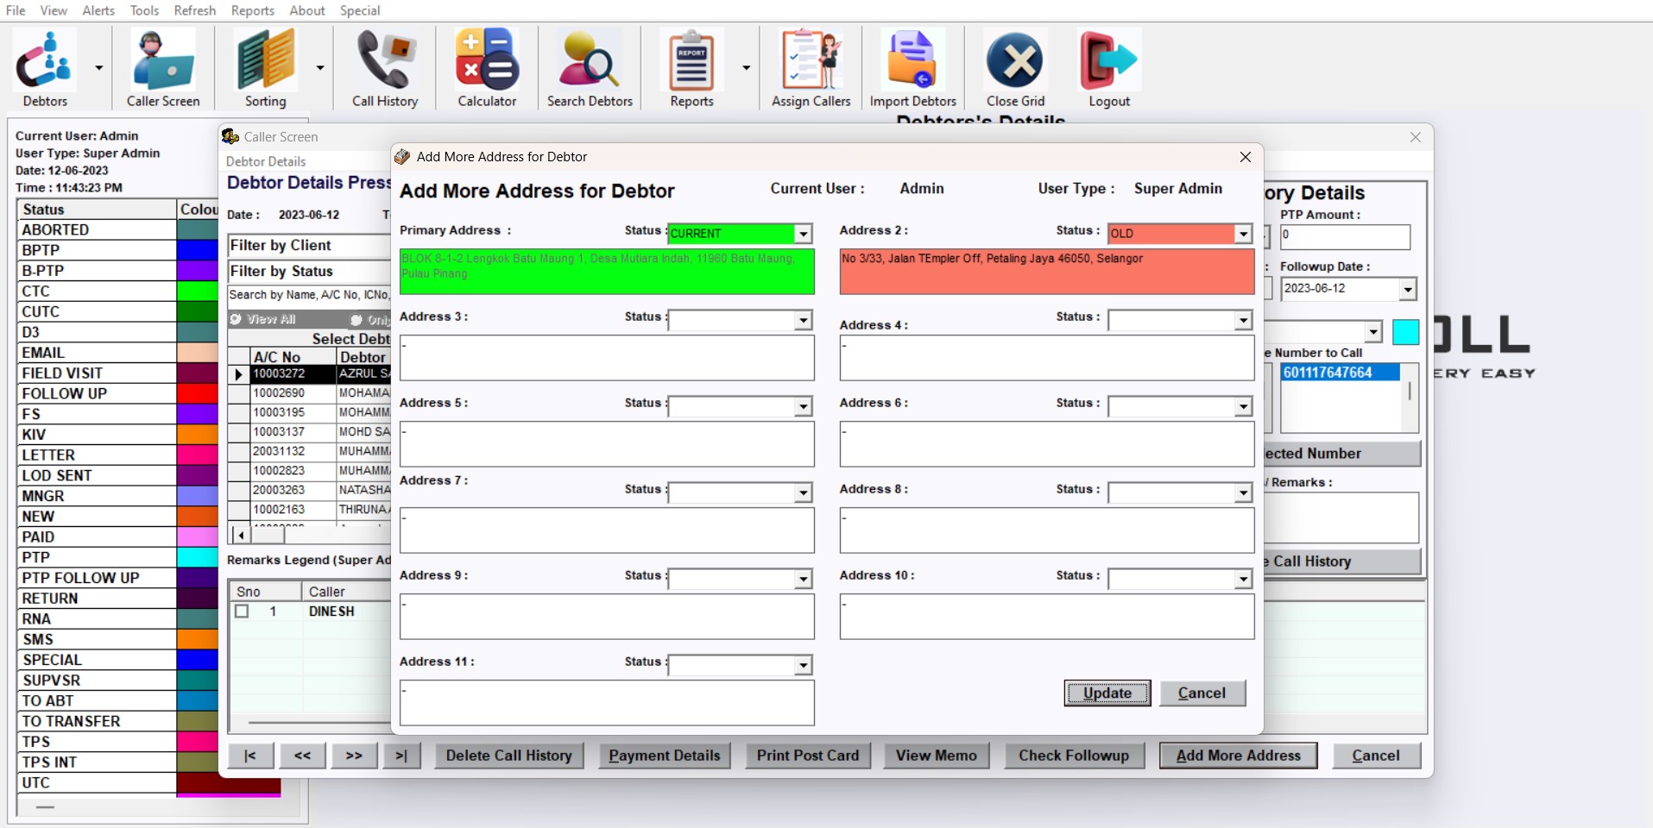Open the Special menu

click(x=360, y=10)
